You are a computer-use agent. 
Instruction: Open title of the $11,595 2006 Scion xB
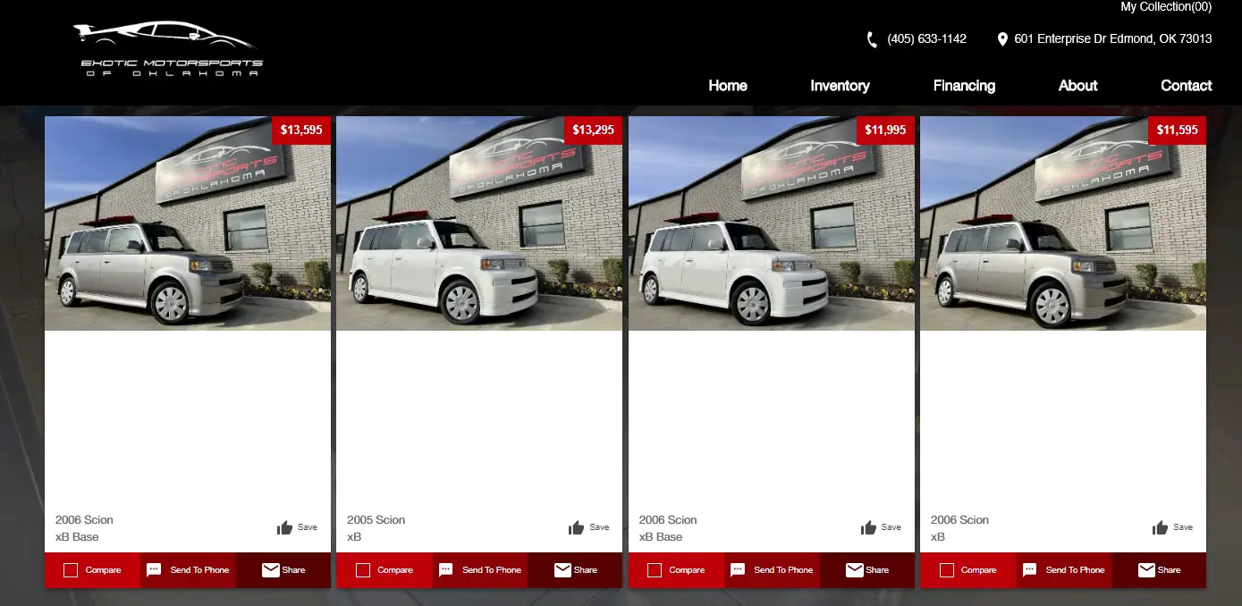(x=959, y=528)
